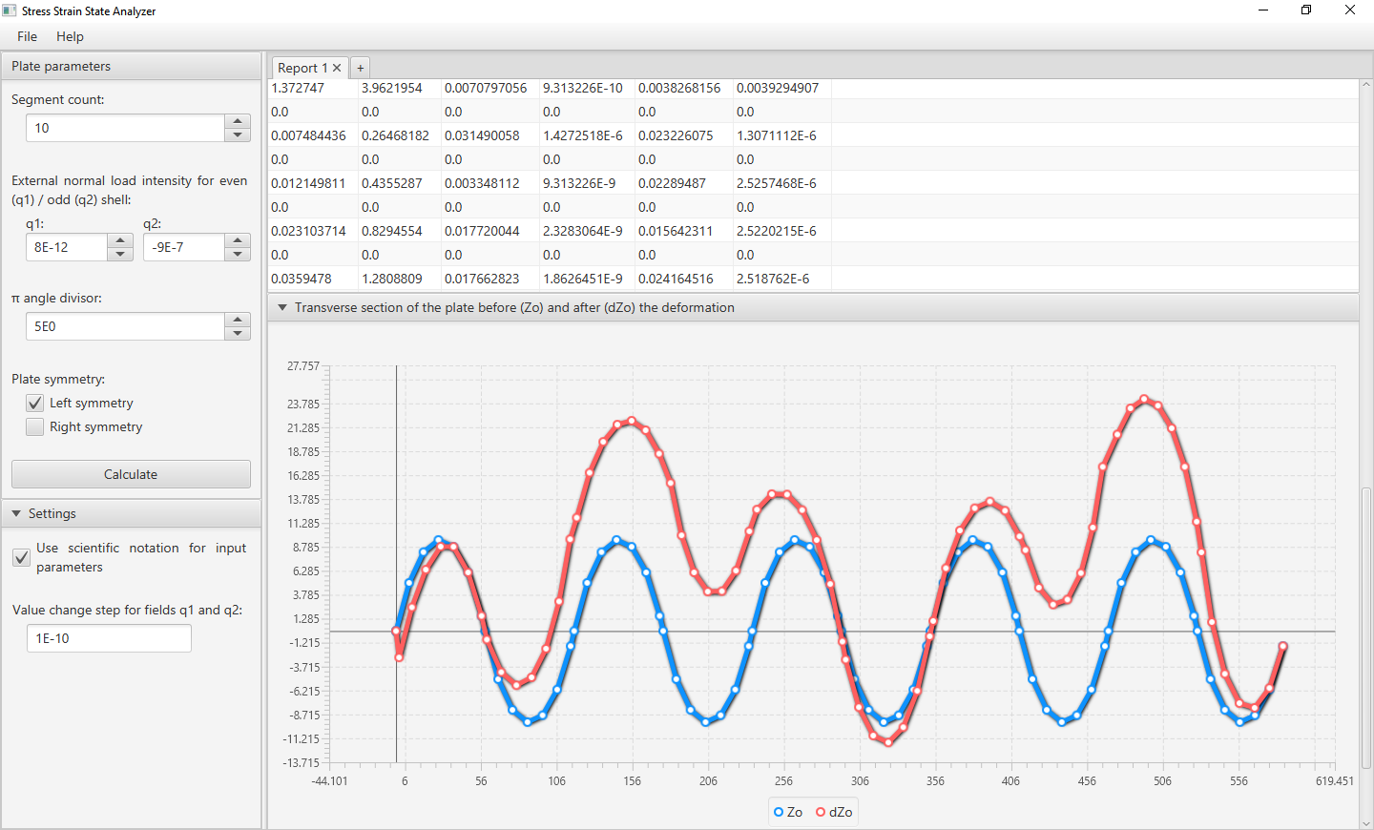Edit the value change step field
The height and width of the screenshot is (830, 1374).
(109, 638)
